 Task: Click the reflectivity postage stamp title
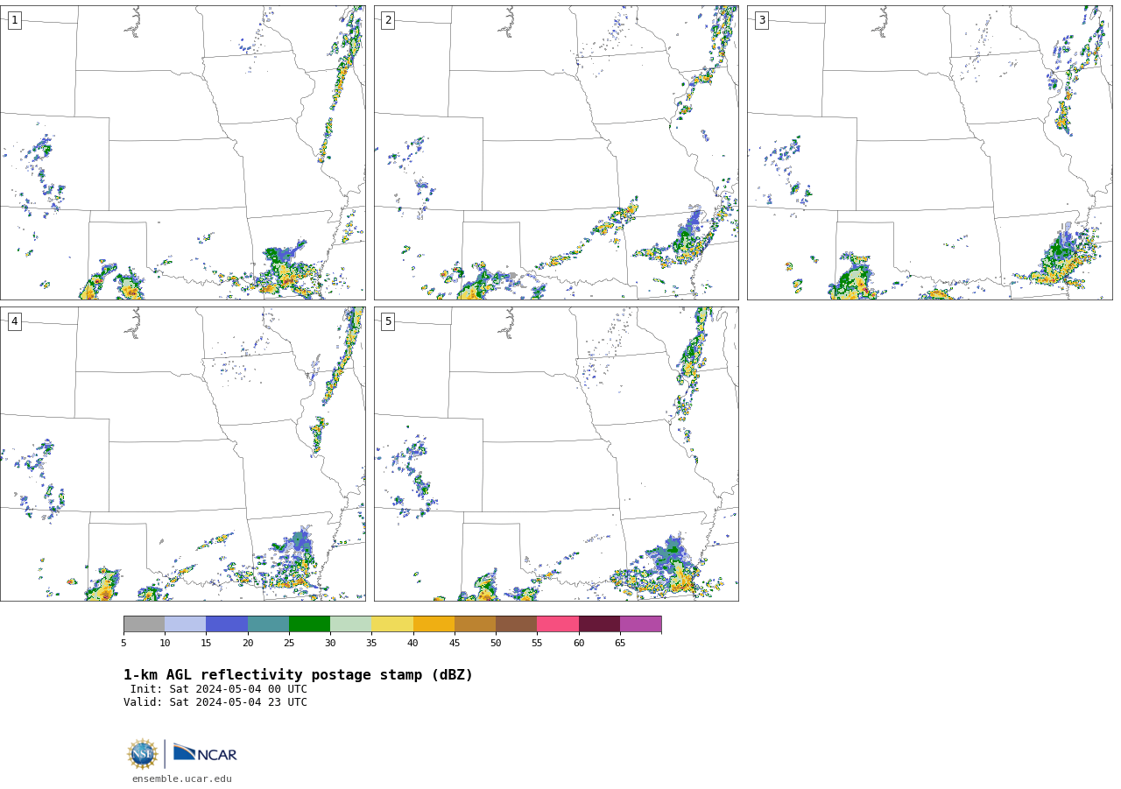point(298,675)
